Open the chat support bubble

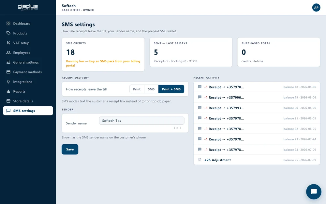314,192
